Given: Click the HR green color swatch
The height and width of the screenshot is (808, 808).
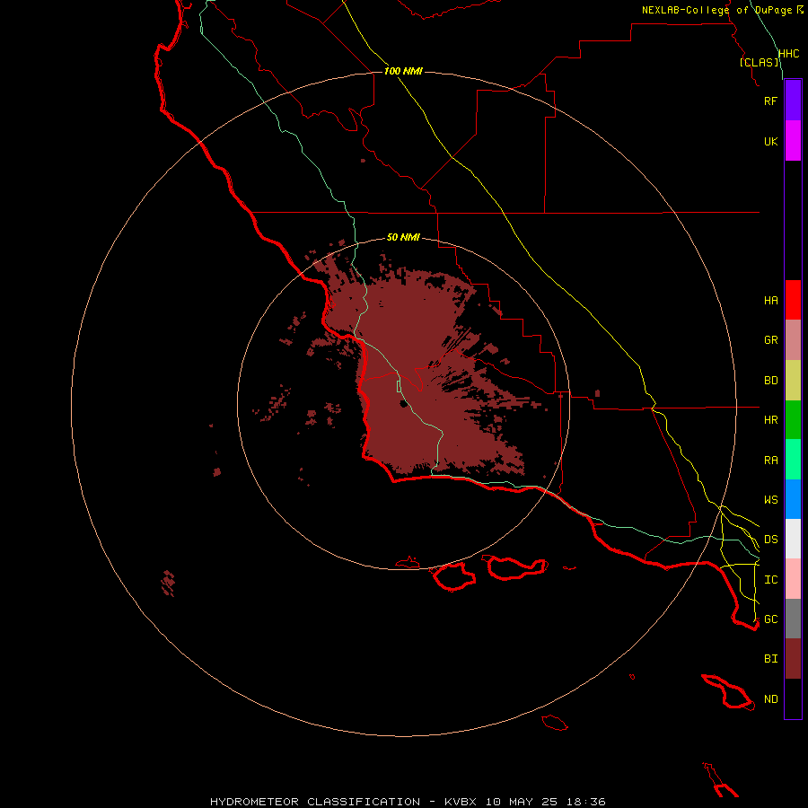Looking at the screenshot, I should click(x=793, y=420).
